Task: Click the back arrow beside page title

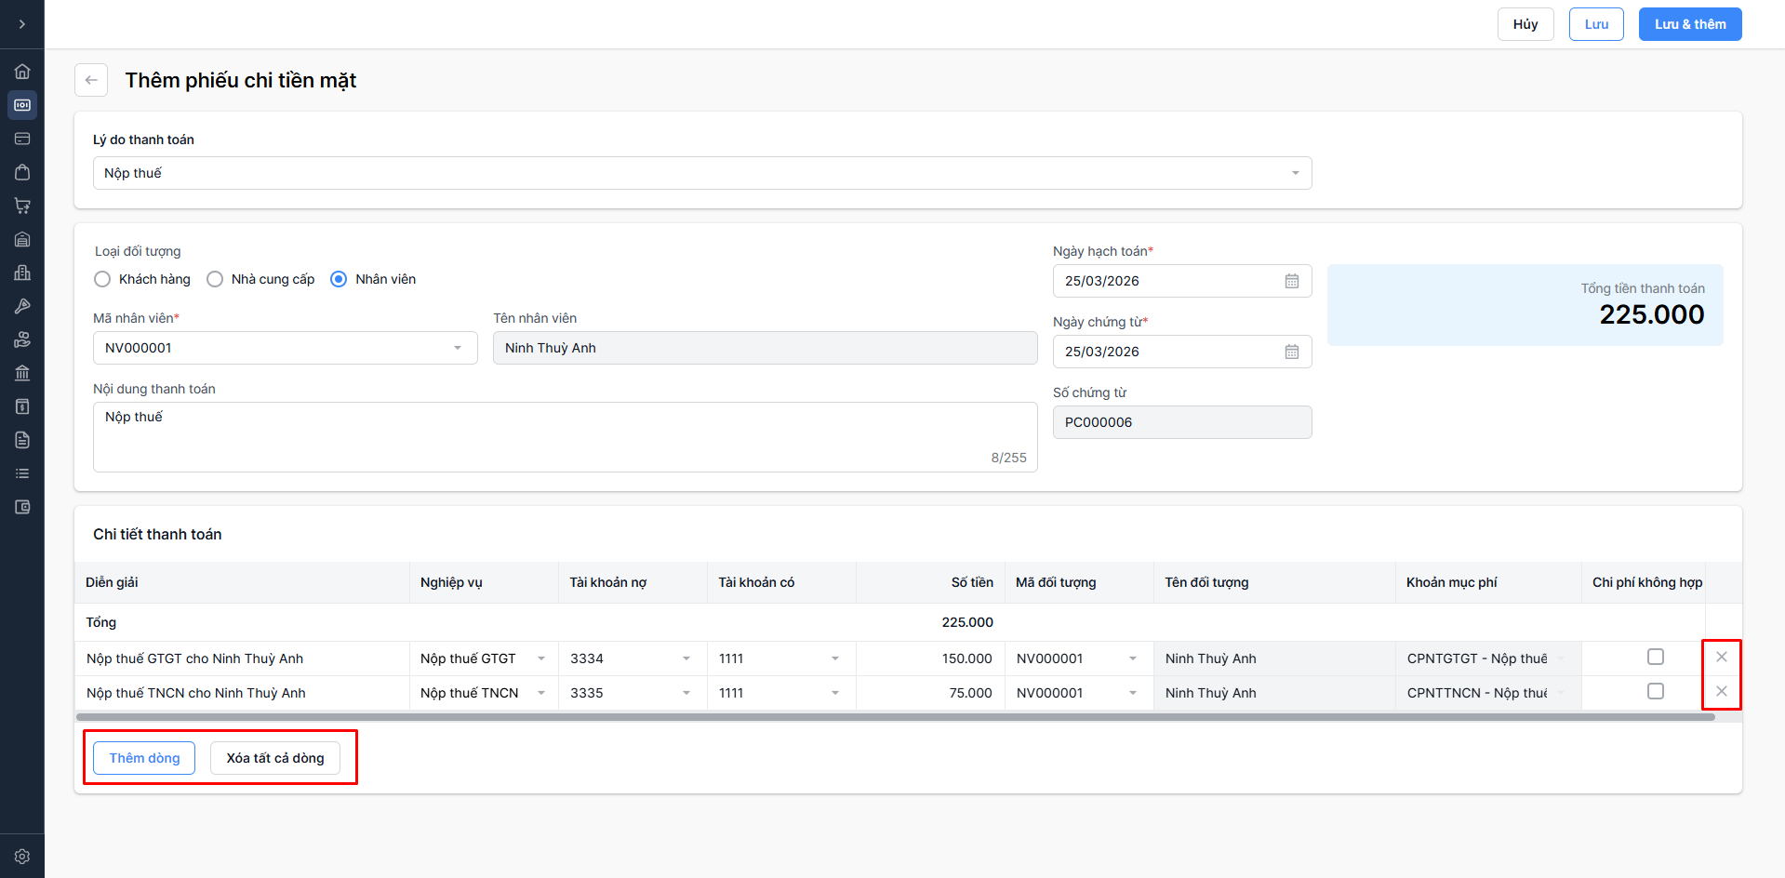Action: tap(91, 80)
